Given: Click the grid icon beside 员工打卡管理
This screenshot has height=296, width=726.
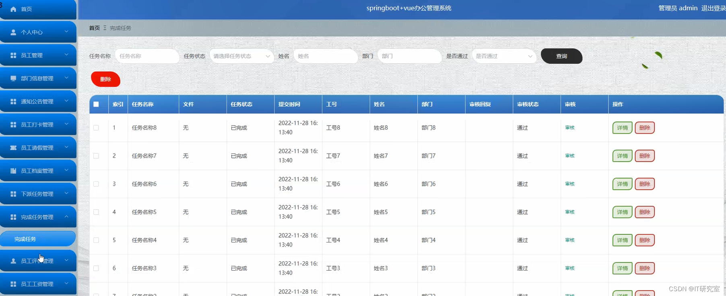Looking at the screenshot, I should tap(13, 124).
